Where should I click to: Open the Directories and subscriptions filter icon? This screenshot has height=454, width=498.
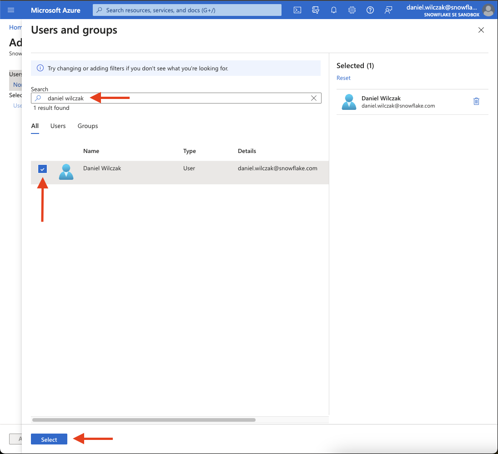coord(316,10)
